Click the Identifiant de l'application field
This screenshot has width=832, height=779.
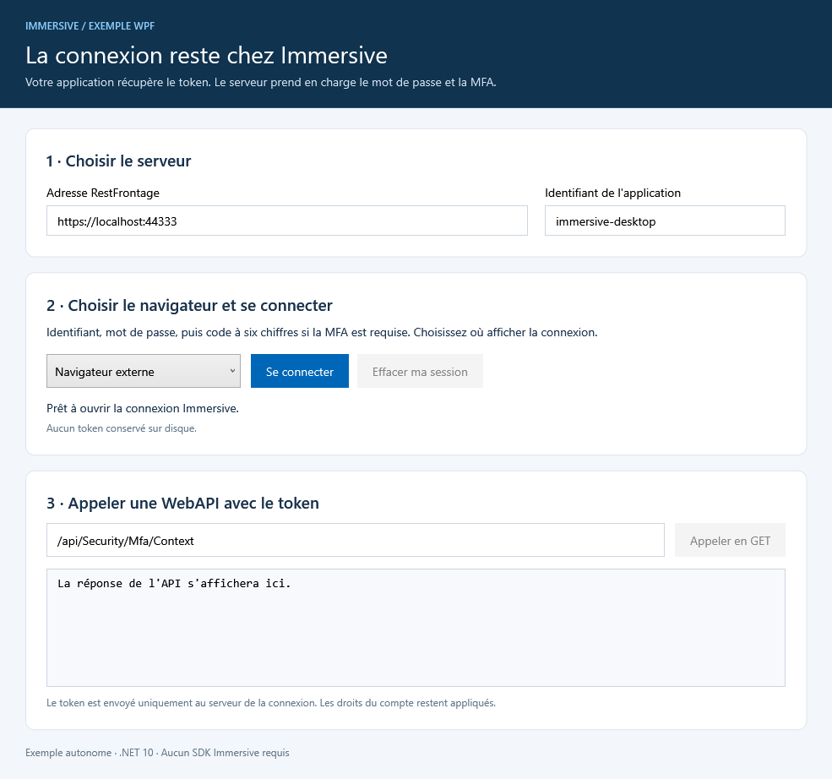click(x=665, y=221)
